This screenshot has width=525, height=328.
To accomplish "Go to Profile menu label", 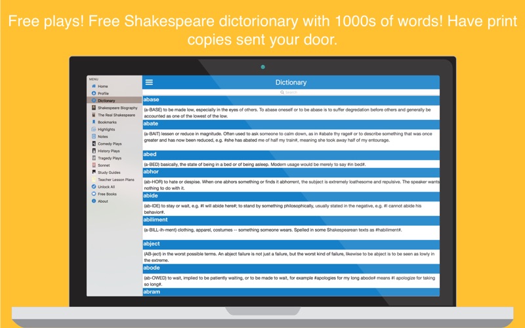I will 103,93.
